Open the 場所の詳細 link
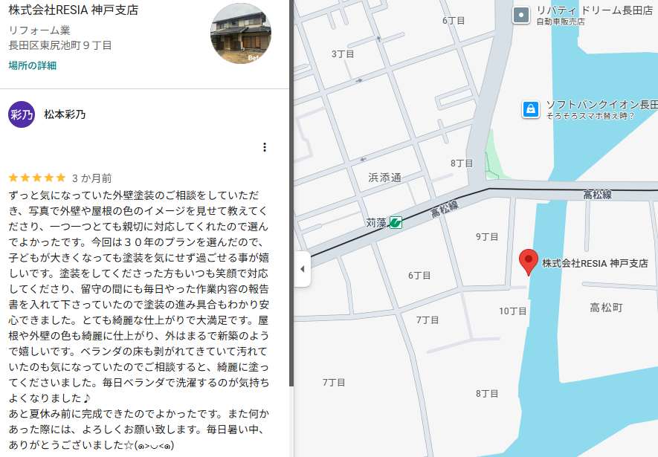The width and height of the screenshot is (658, 457). coord(32,65)
